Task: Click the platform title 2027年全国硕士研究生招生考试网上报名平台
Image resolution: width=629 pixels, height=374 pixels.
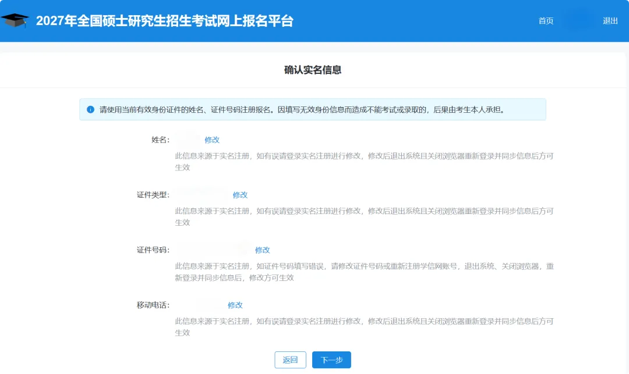Action: [164, 21]
